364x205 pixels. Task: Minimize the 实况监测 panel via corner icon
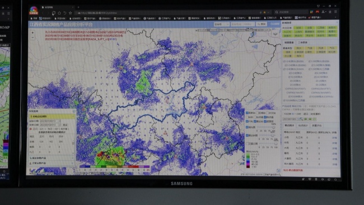coord(74,111)
